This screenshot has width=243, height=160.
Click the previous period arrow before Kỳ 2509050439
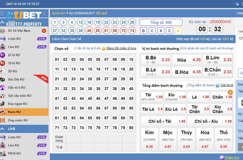67,13
